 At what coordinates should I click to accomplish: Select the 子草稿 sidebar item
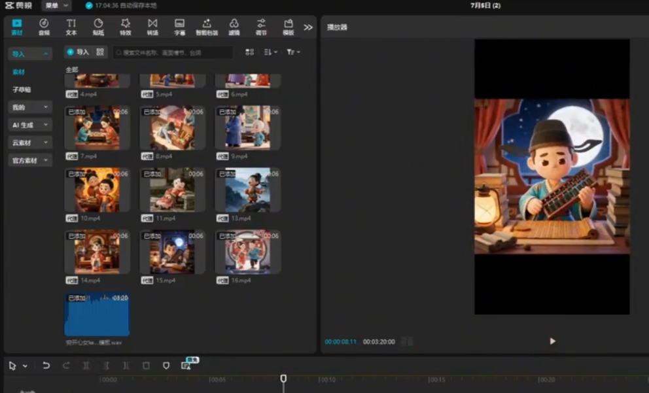point(22,90)
